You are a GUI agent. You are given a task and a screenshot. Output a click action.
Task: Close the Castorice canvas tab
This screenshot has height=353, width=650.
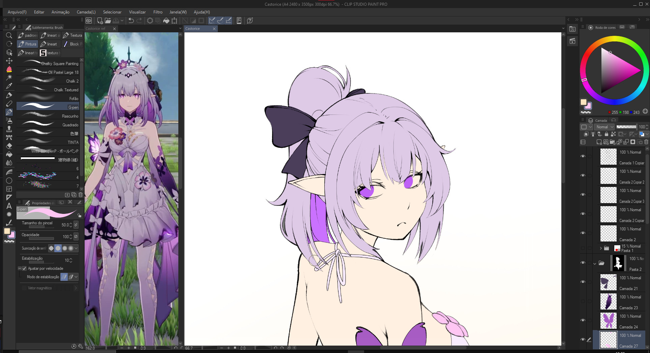point(214,29)
